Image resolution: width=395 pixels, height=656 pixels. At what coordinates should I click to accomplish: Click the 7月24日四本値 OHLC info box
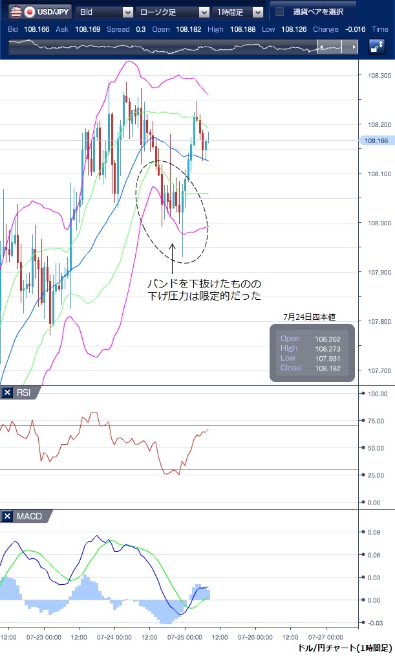(313, 353)
